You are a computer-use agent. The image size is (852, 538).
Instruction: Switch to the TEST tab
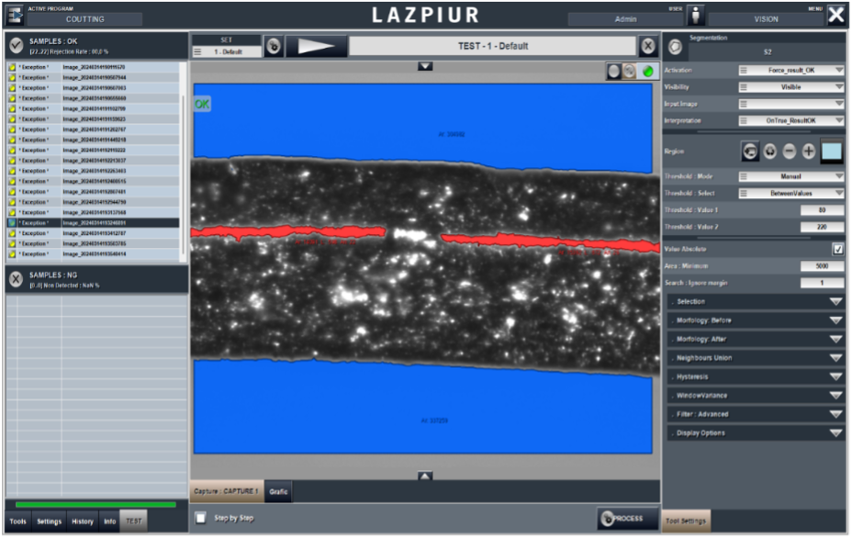click(x=134, y=521)
